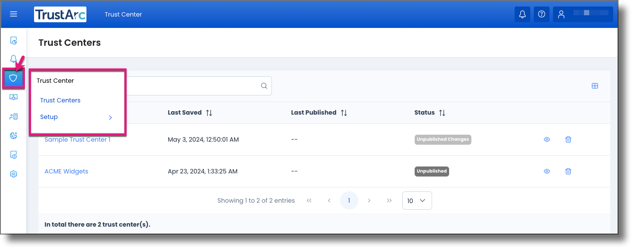
Task: Go to page 1 in pagination
Action: coord(349,200)
